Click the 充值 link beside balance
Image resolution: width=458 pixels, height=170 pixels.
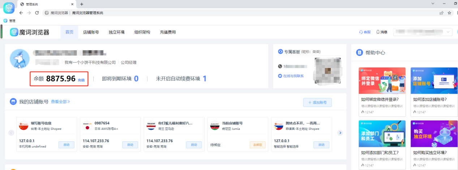tap(81, 80)
